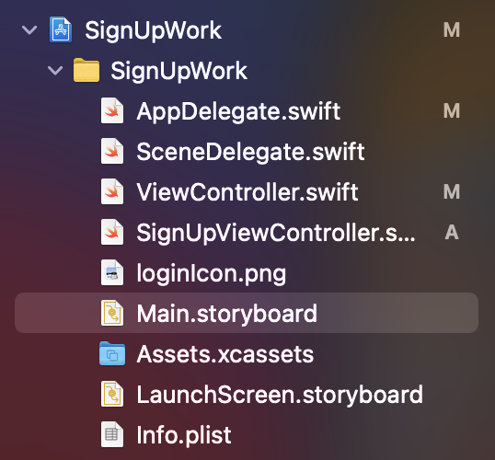
Task: Open AppDelegate.swift in the navigator
Action: coord(238,111)
